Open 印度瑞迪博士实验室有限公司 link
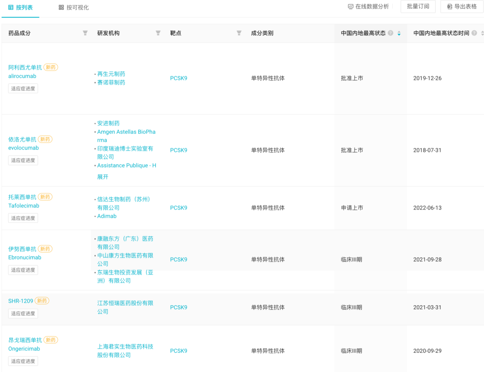484x372 pixels. [125, 153]
